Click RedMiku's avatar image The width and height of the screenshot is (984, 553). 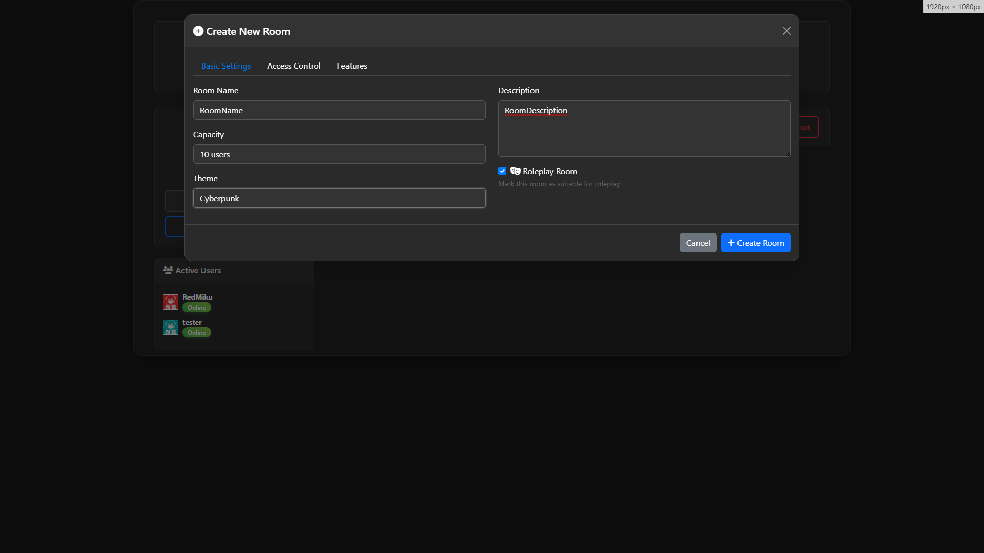pos(171,302)
